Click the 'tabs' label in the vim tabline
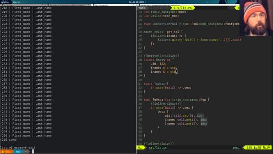Screen dimensions: 273x154 pos(142,8)
